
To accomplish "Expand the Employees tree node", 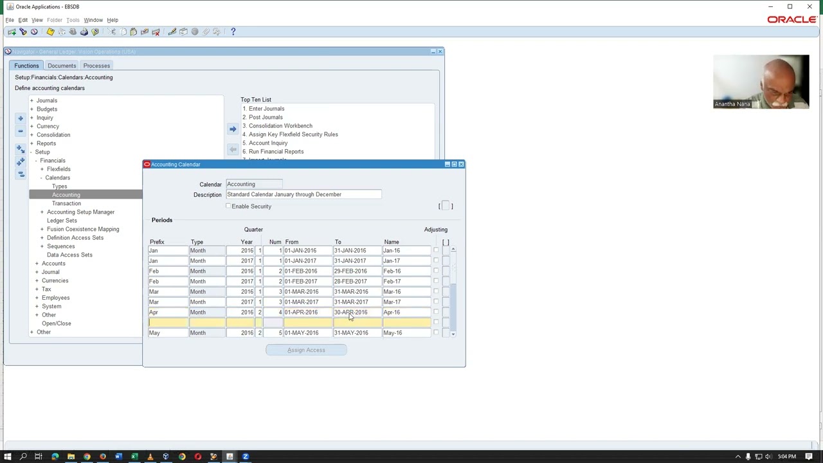I will 37,298.
